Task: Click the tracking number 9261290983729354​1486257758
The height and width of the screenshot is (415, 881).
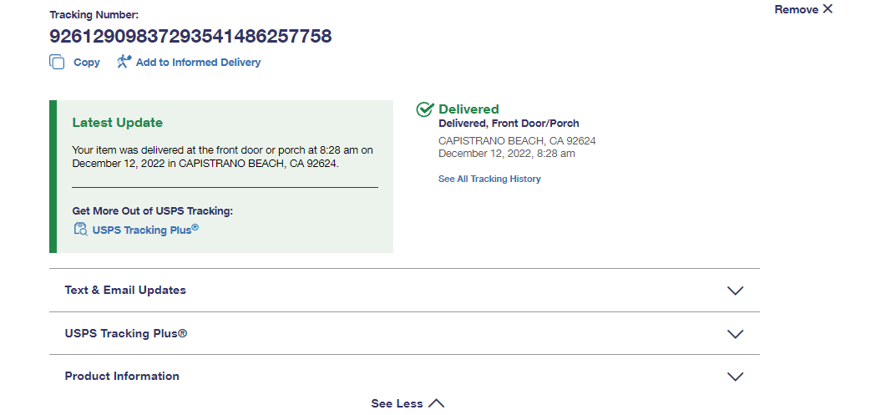Action: tap(190, 36)
